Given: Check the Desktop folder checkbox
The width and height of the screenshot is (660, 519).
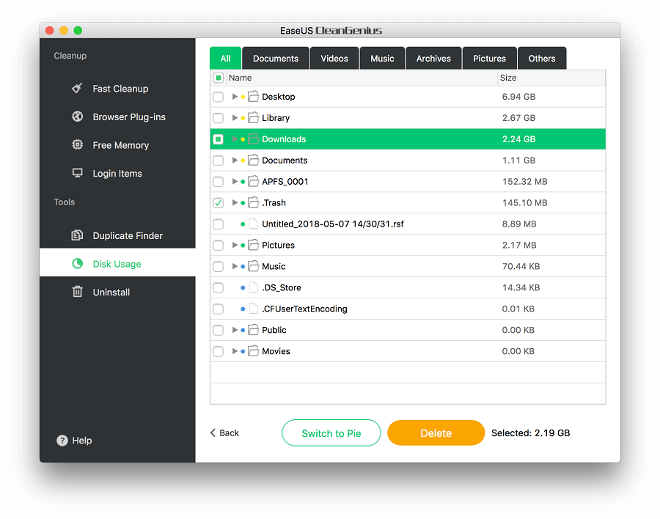Looking at the screenshot, I should 218,97.
